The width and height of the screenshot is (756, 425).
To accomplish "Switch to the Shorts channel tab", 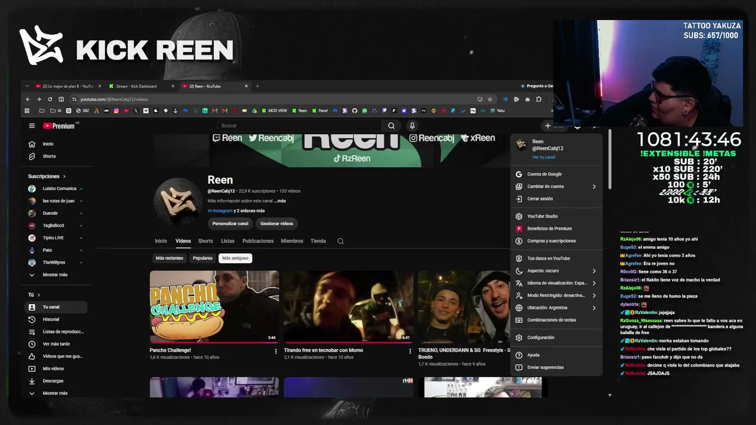I will point(206,241).
